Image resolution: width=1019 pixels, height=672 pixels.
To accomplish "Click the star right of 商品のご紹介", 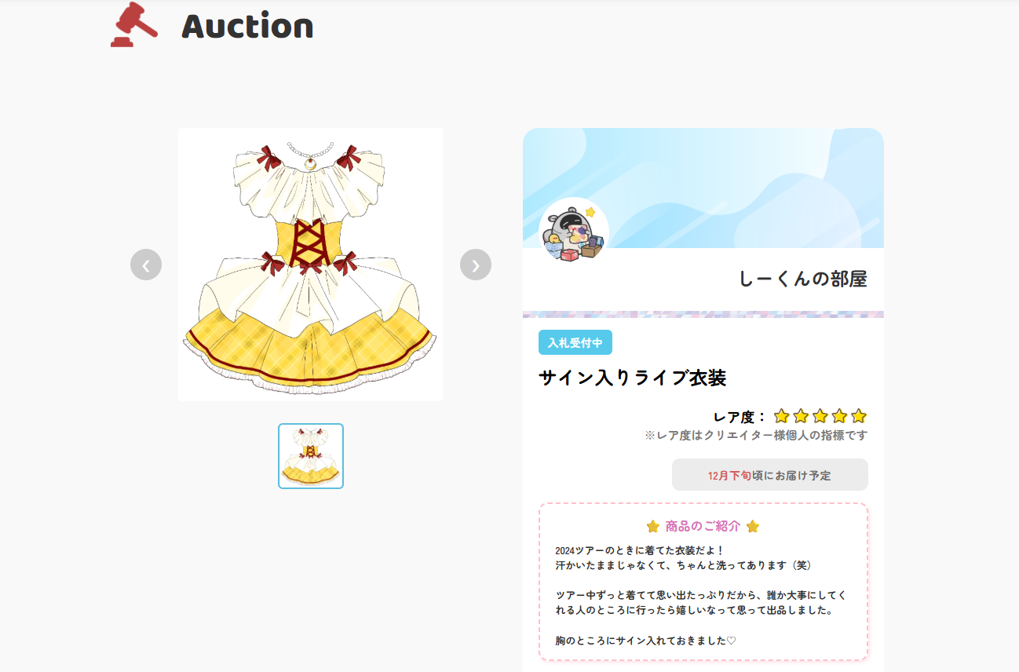I will [x=753, y=527].
